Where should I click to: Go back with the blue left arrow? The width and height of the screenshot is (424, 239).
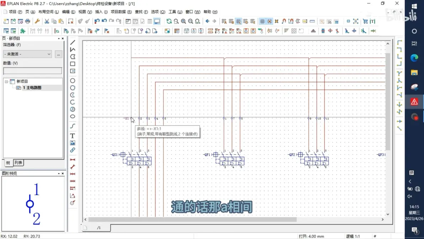pyautogui.click(x=207, y=21)
